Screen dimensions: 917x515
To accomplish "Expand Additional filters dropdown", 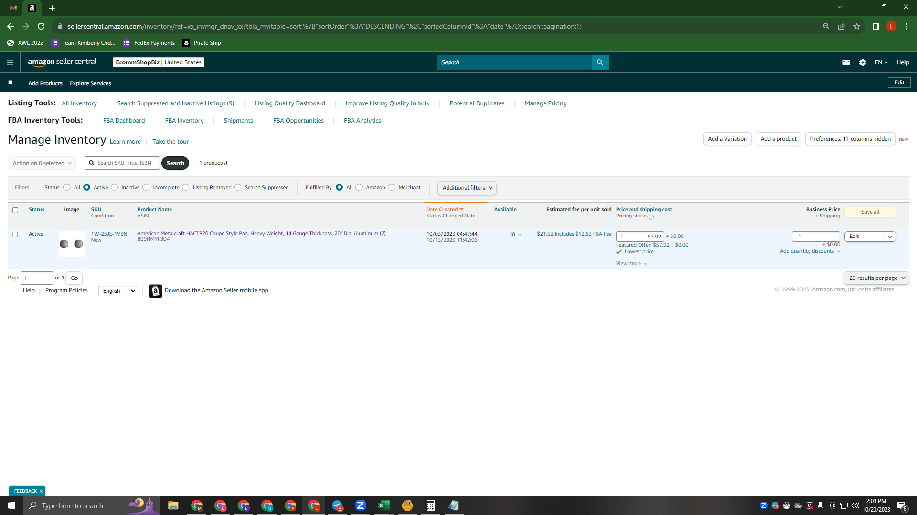I will click(467, 188).
